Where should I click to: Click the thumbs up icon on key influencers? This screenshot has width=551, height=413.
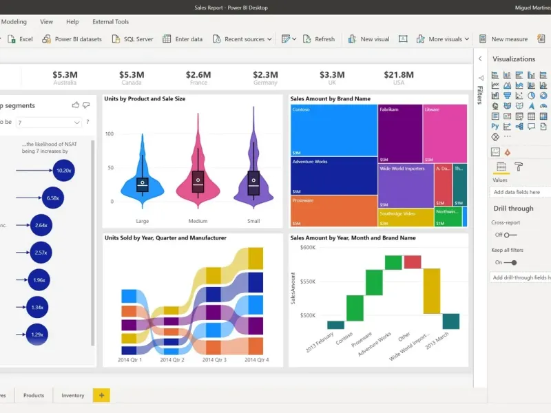point(75,105)
